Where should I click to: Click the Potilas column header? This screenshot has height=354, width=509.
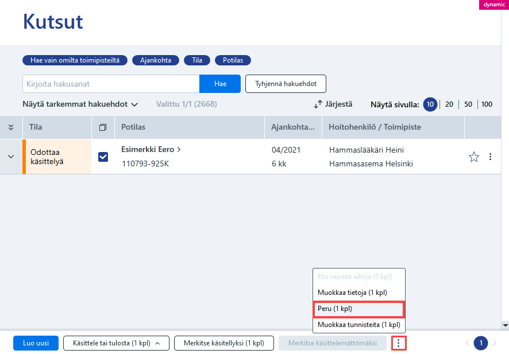pyautogui.click(x=190, y=127)
